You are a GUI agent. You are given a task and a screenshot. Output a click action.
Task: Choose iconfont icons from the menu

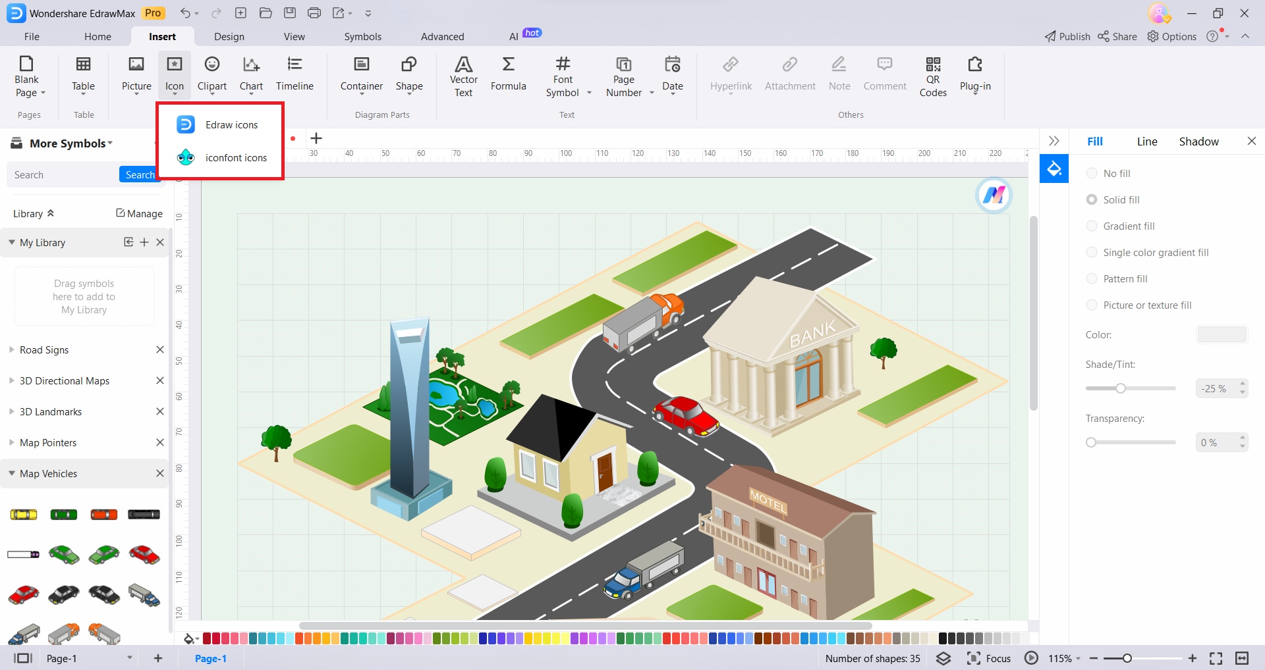(x=221, y=157)
